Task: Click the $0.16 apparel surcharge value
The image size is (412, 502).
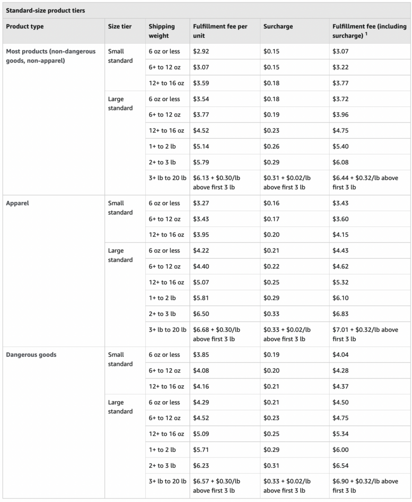Action: pyautogui.click(x=271, y=203)
